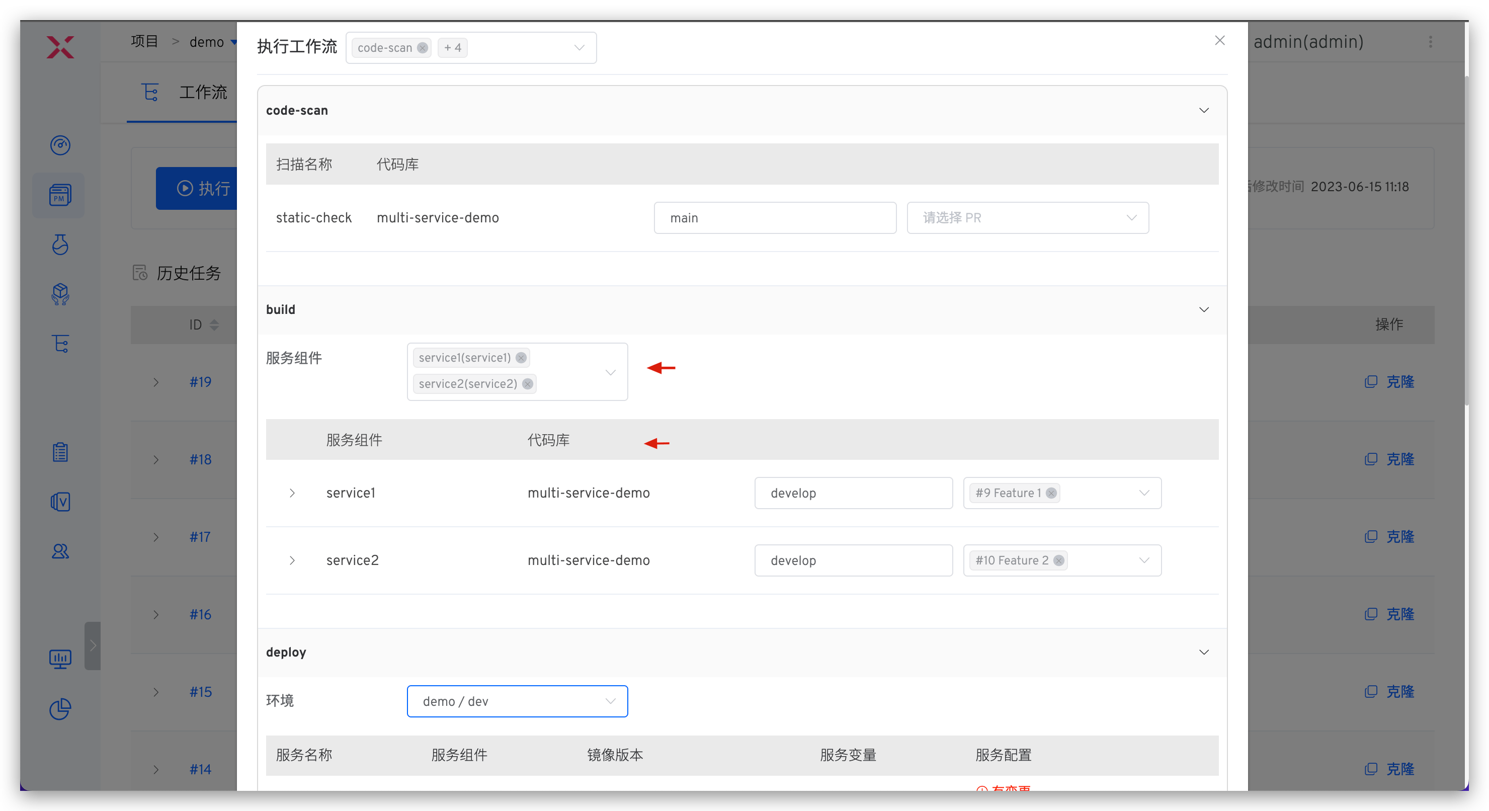The width and height of the screenshot is (1489, 811).
Task: Remove the service1(service1) tag
Action: 521,358
